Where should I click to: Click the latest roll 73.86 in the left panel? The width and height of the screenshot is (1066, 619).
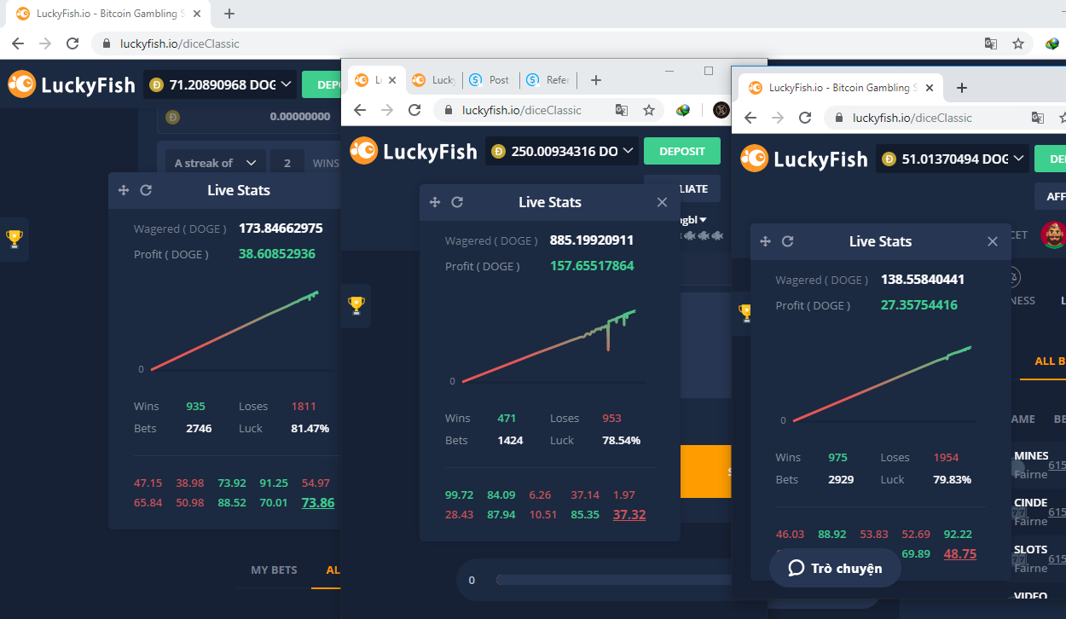318,503
